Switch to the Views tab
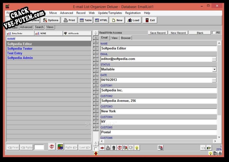 [x=50, y=27]
